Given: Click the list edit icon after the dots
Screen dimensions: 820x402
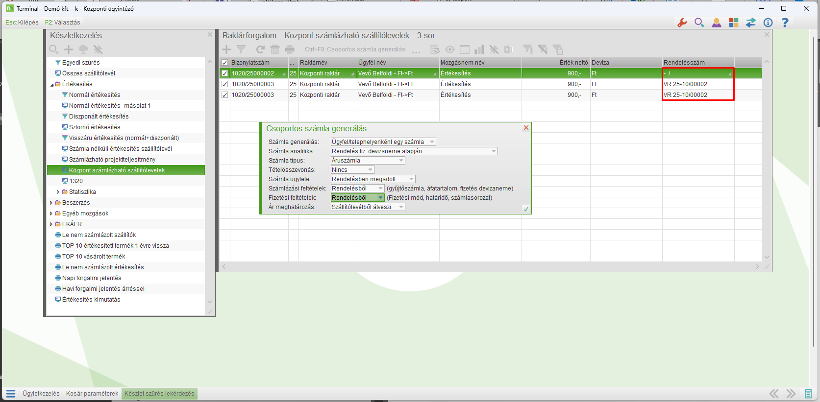Looking at the screenshot, I should [435, 49].
